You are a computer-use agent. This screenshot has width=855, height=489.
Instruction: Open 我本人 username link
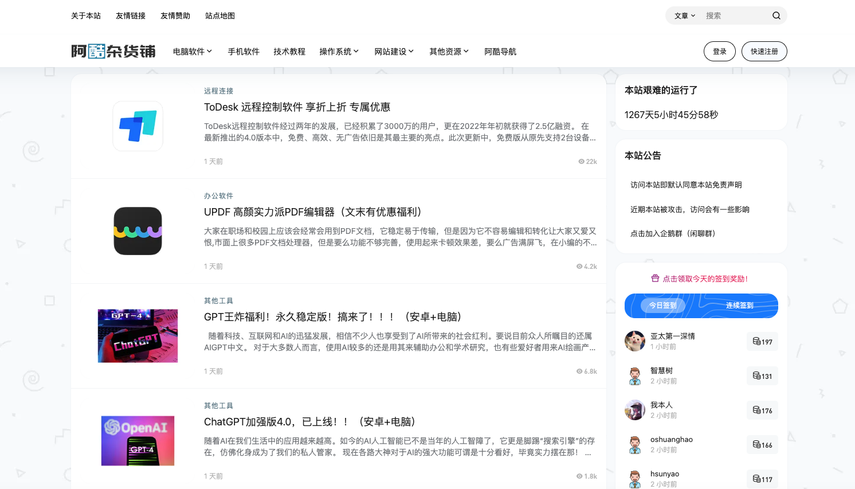tap(661, 405)
